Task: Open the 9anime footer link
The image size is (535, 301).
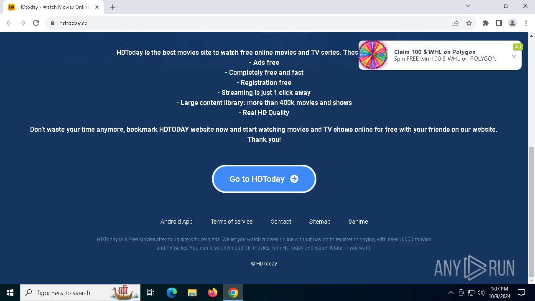Action: tap(358, 222)
